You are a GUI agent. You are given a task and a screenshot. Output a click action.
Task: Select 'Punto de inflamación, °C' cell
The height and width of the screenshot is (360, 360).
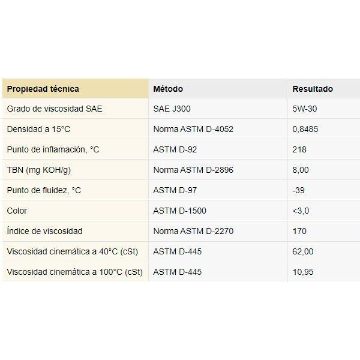(76, 149)
